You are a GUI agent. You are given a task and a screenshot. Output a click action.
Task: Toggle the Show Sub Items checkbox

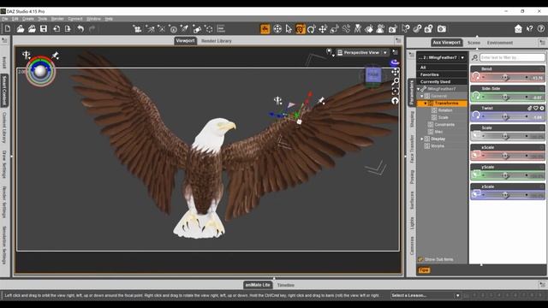[x=420, y=259]
